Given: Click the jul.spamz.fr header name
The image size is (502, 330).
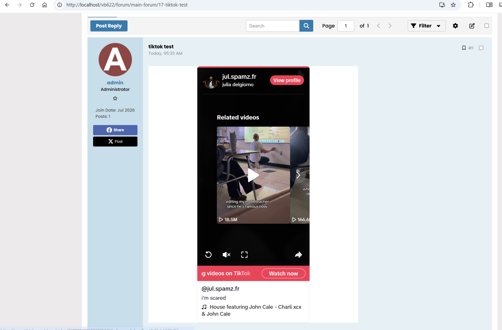Looking at the screenshot, I should 239,77.
